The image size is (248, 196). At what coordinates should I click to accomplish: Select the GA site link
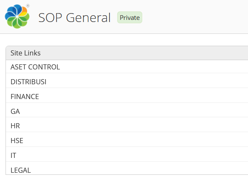[x=15, y=111]
